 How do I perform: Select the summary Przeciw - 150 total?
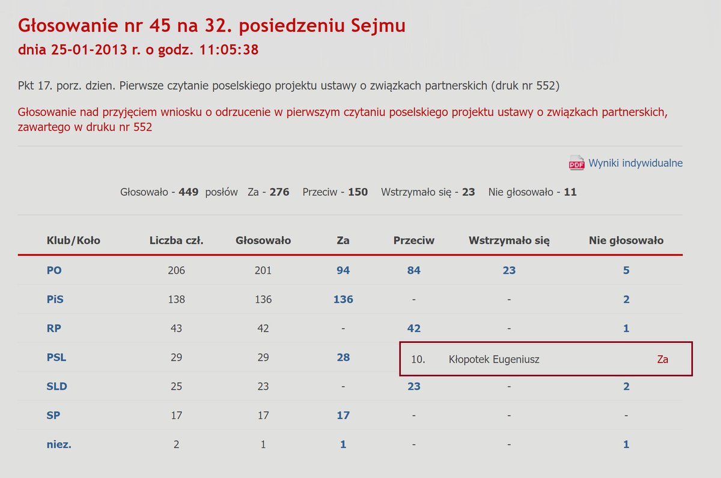click(335, 192)
